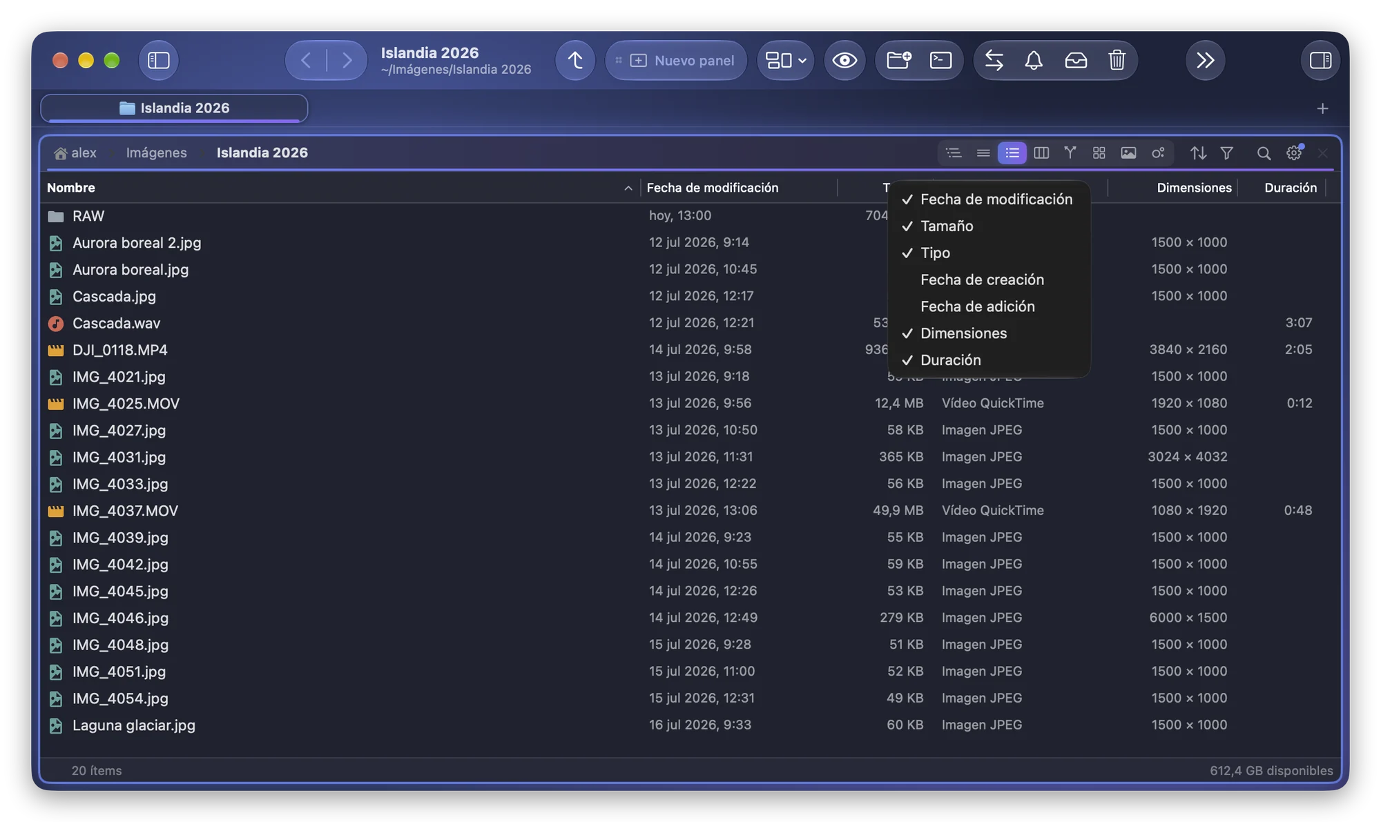Switch to column browser view
The image size is (1381, 822).
coord(1041,153)
